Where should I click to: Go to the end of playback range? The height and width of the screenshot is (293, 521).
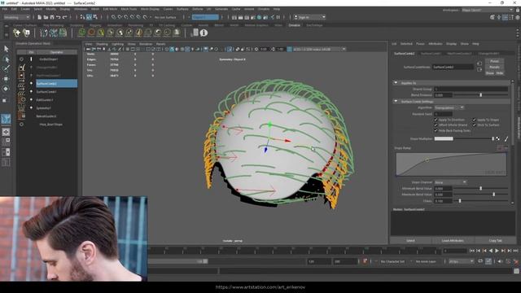[x=515, y=251]
